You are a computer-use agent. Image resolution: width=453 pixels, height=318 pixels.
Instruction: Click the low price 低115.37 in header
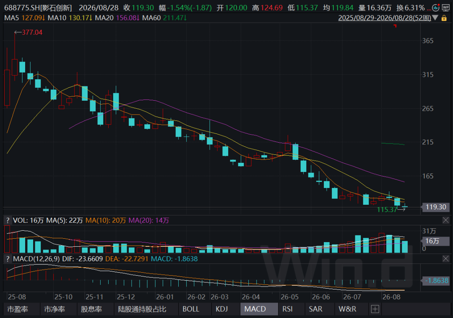click(303, 8)
